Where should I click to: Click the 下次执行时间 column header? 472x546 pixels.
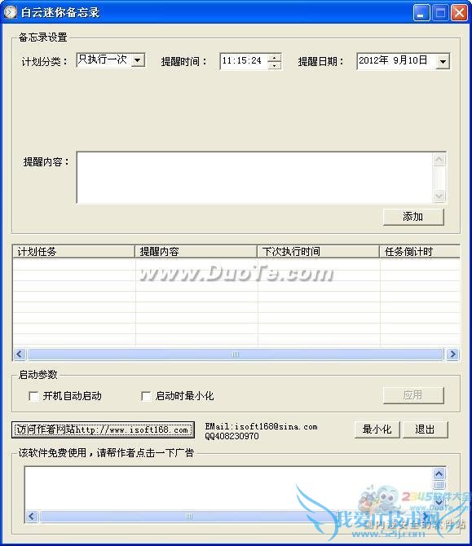319,252
